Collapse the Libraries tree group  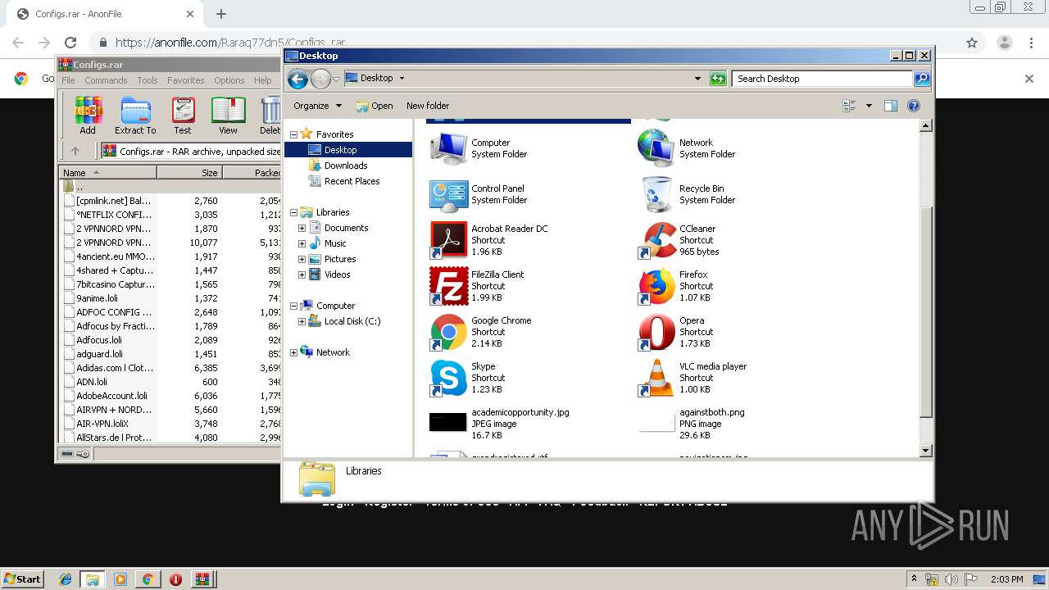293,212
